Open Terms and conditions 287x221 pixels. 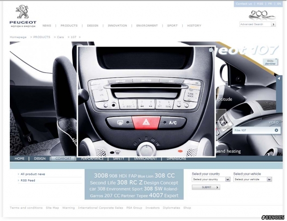(x=26, y=208)
